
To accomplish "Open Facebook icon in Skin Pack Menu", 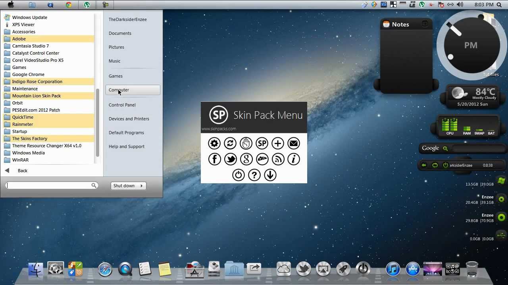I will 214,159.
